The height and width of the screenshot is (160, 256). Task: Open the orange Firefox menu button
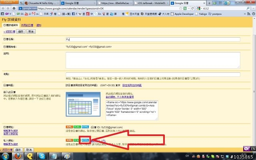point(9,2)
